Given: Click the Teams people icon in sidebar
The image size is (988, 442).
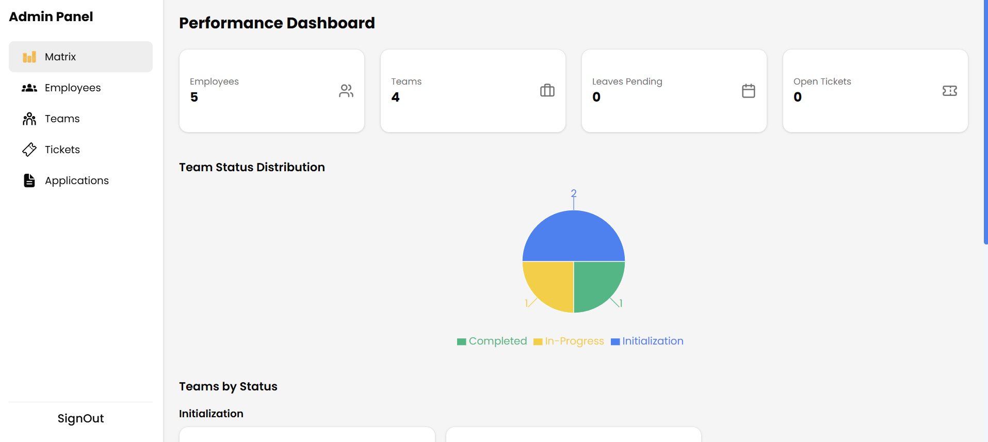Looking at the screenshot, I should coord(29,119).
